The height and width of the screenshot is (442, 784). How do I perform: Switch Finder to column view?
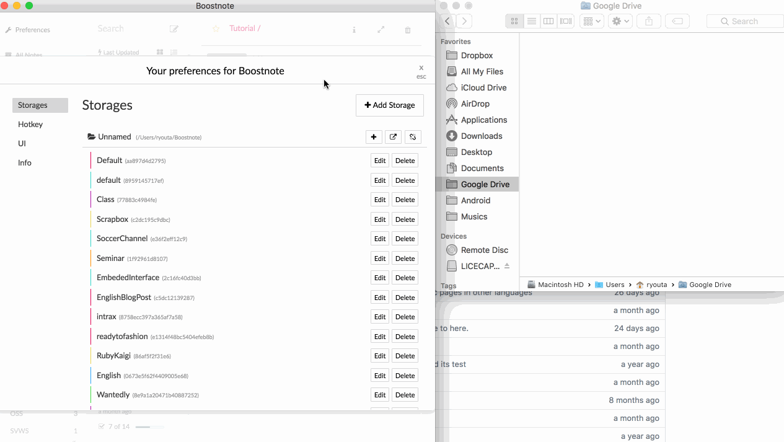(x=548, y=20)
